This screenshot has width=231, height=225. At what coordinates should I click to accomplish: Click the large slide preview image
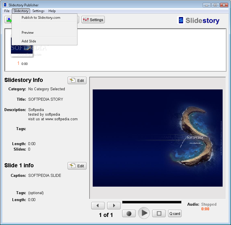tap(157, 138)
